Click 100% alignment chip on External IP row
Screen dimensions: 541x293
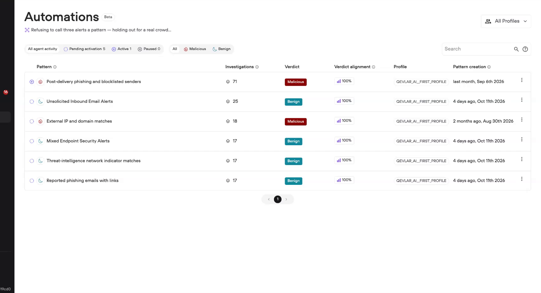coord(344,121)
